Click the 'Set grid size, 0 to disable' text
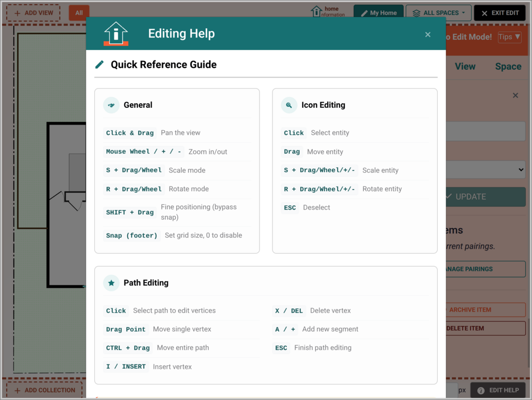The height and width of the screenshot is (400, 532). coord(203,235)
